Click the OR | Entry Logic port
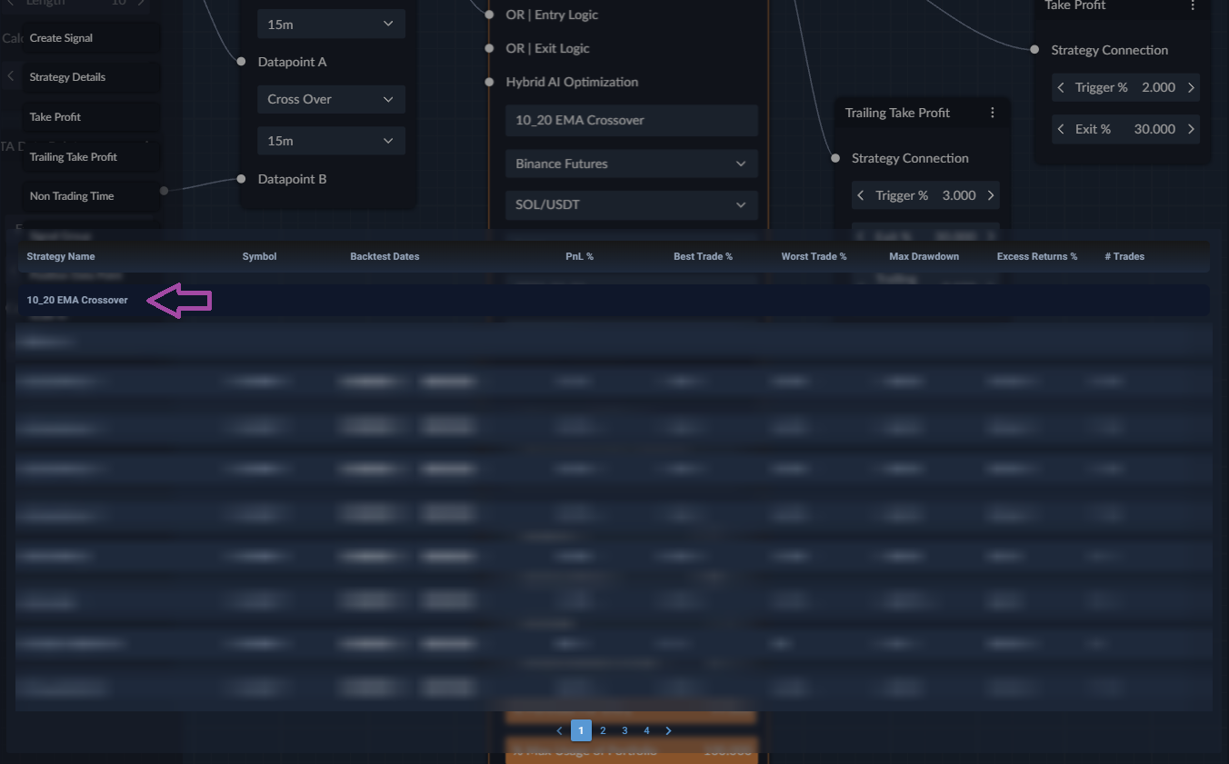This screenshot has width=1229, height=764. (489, 15)
